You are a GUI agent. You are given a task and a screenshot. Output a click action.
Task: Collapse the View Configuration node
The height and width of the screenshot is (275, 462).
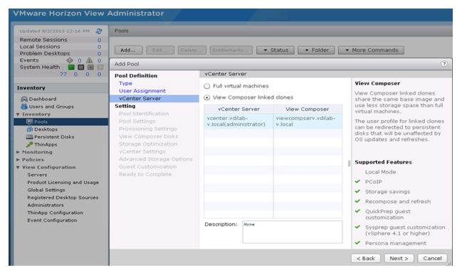(18, 168)
